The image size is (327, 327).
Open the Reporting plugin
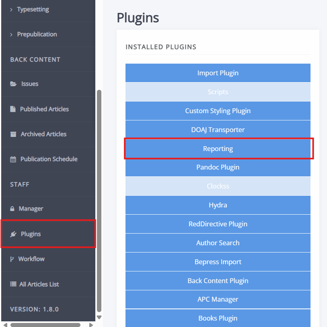218,149
